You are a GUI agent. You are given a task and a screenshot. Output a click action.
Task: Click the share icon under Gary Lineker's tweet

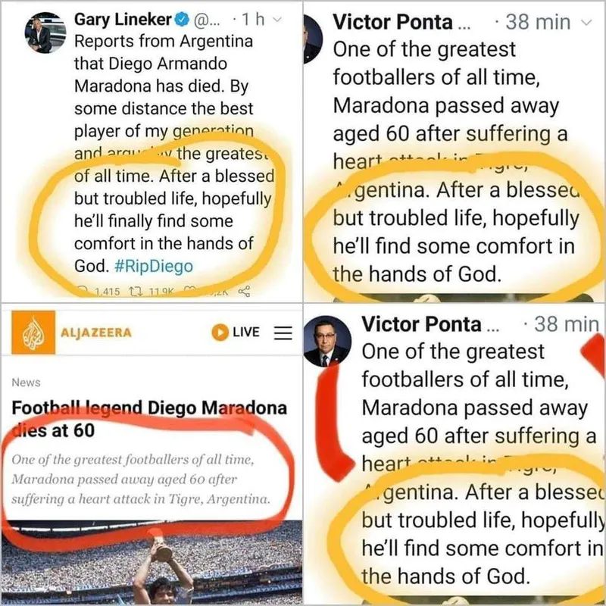click(x=245, y=289)
